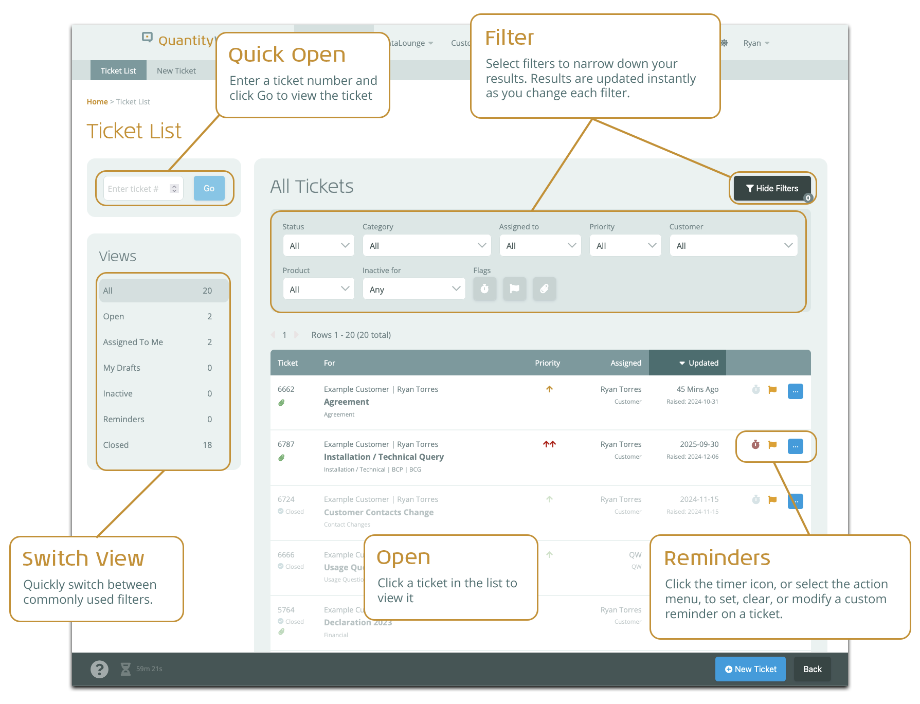The image size is (920, 704).
Task: Open the Status filter dropdown
Action: pyautogui.click(x=318, y=246)
